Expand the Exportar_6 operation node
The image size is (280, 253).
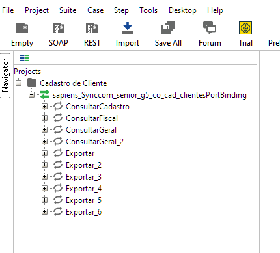tap(44, 212)
